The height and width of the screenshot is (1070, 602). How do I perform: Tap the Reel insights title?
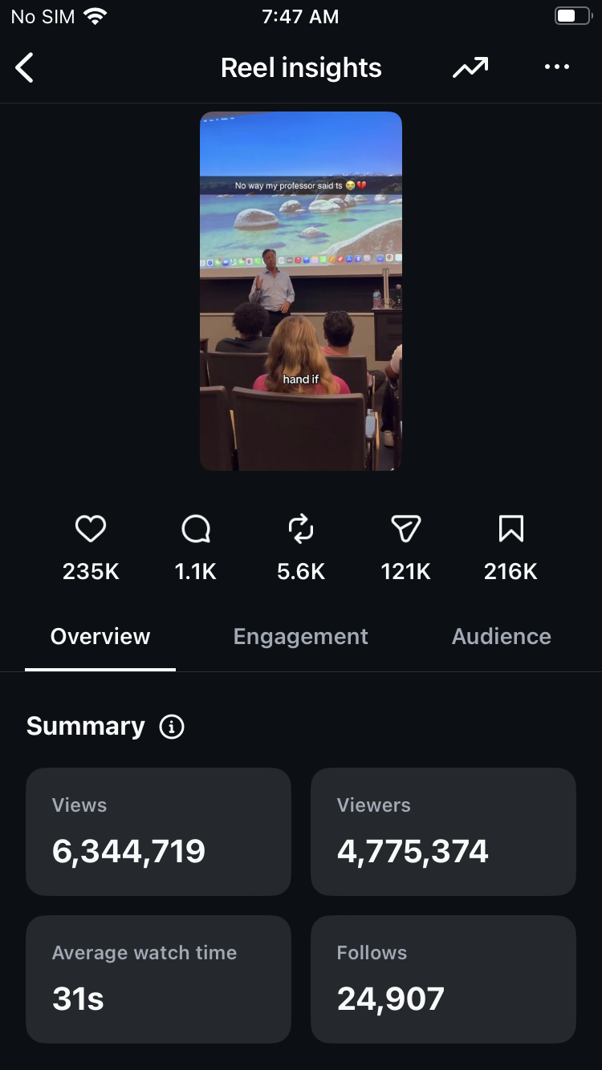pyautogui.click(x=301, y=68)
